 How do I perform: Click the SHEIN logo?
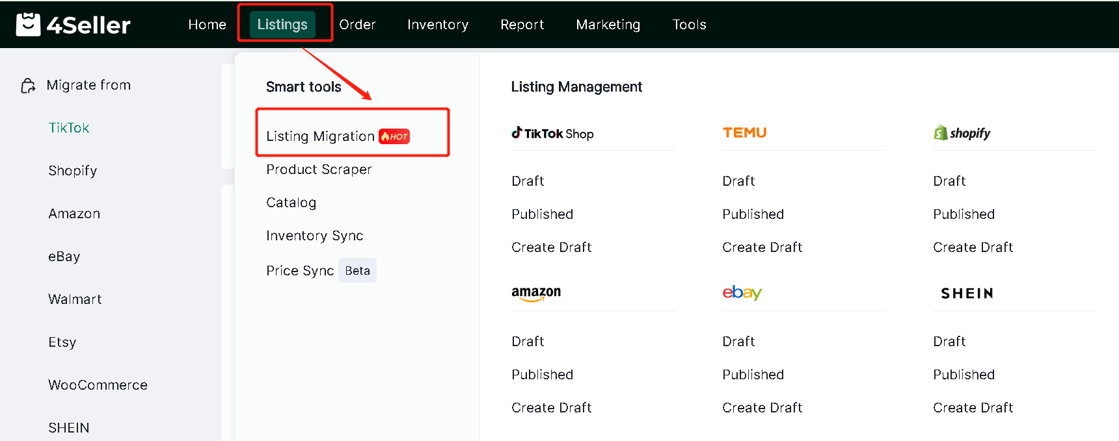tap(967, 294)
